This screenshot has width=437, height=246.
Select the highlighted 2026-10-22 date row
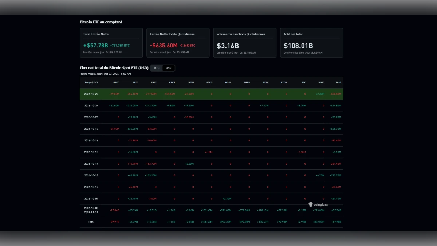click(x=211, y=94)
